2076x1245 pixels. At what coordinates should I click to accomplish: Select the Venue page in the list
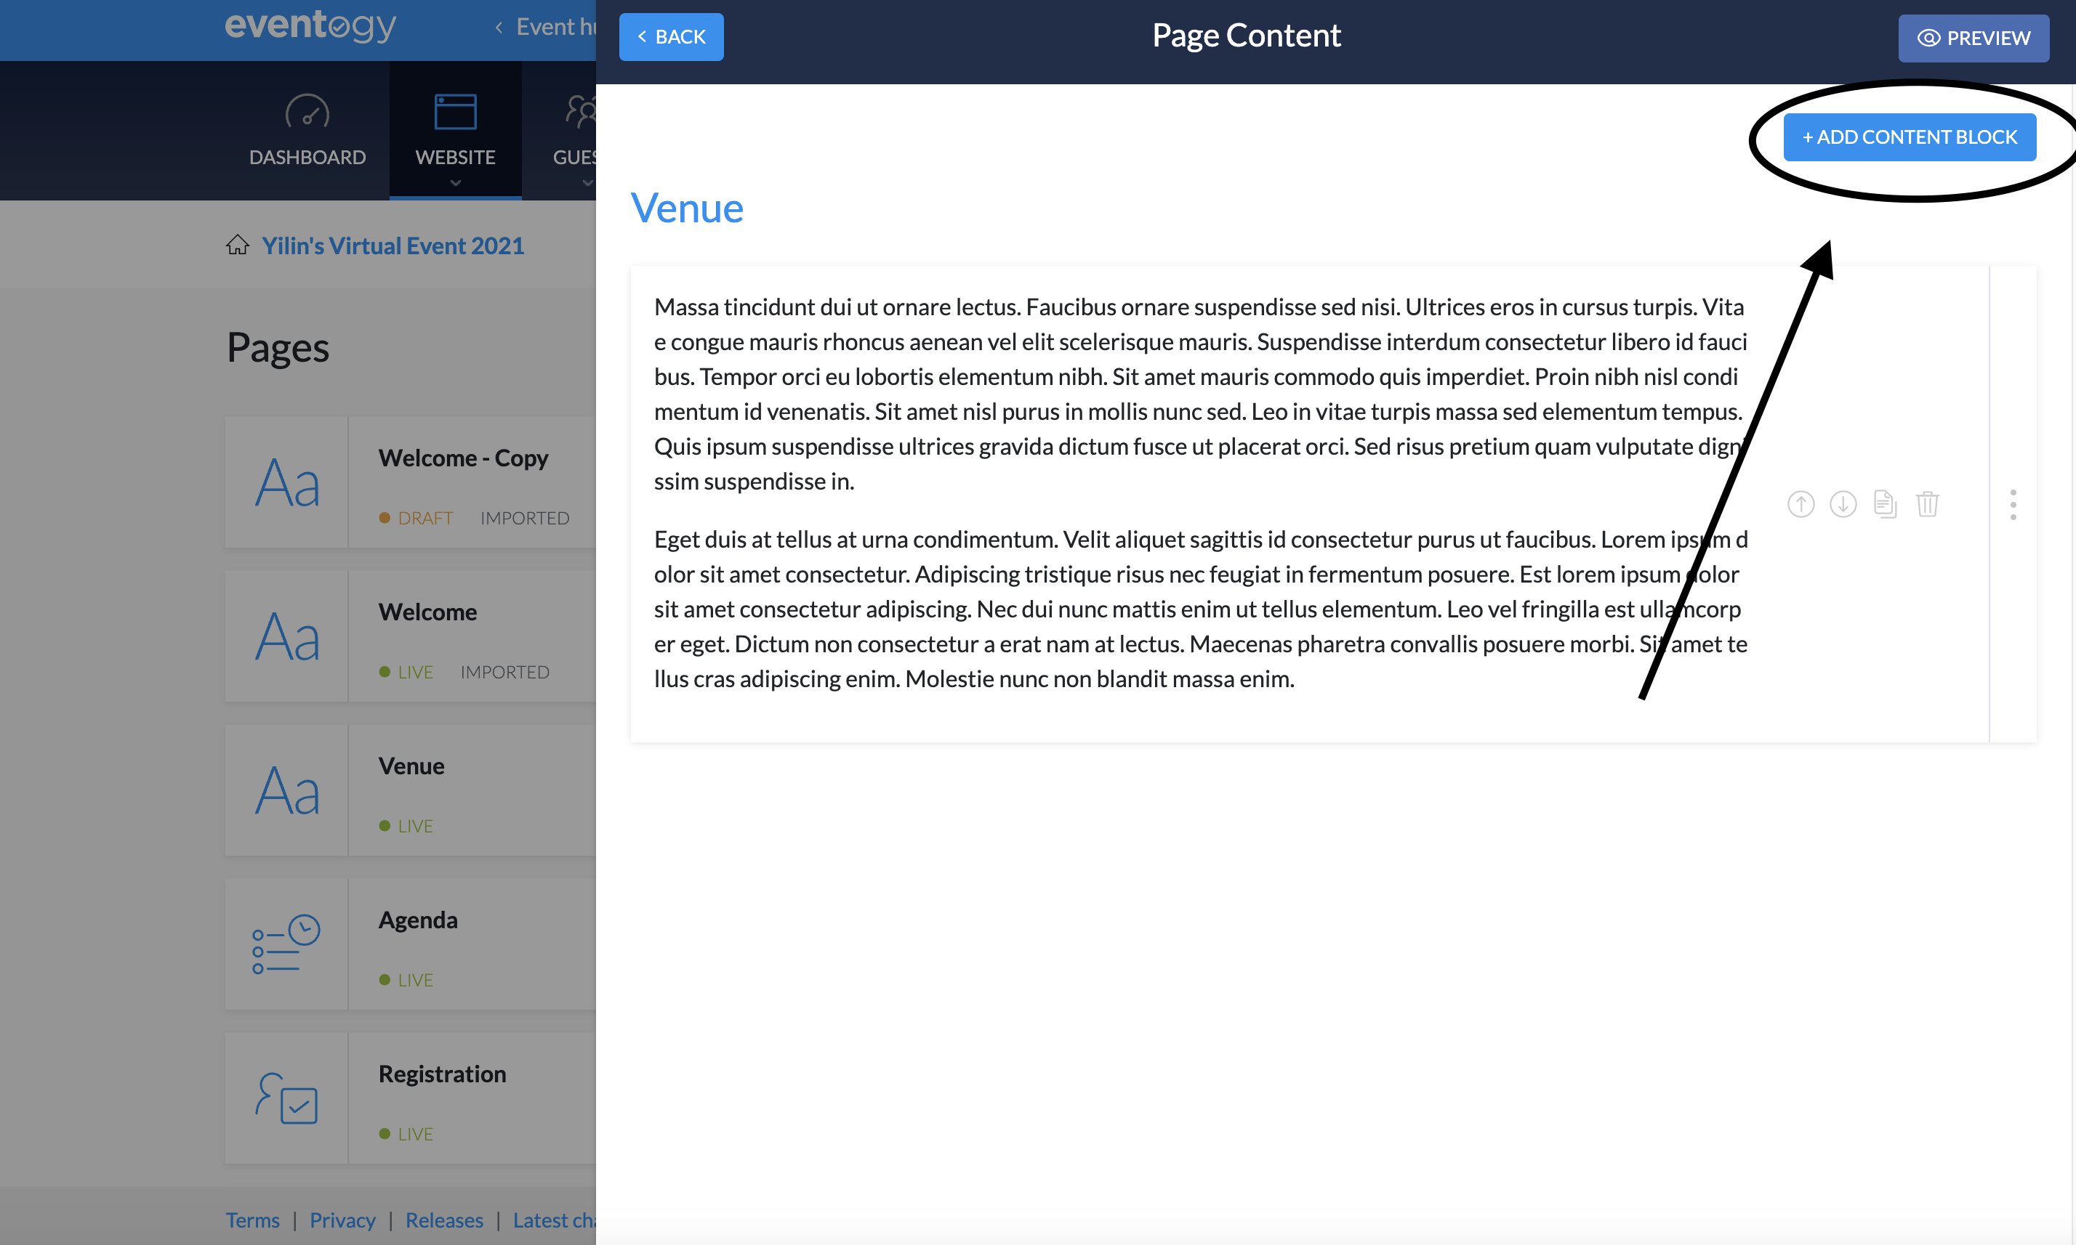coord(411,766)
